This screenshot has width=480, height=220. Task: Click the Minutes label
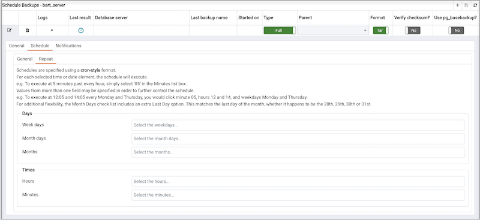coord(31,195)
